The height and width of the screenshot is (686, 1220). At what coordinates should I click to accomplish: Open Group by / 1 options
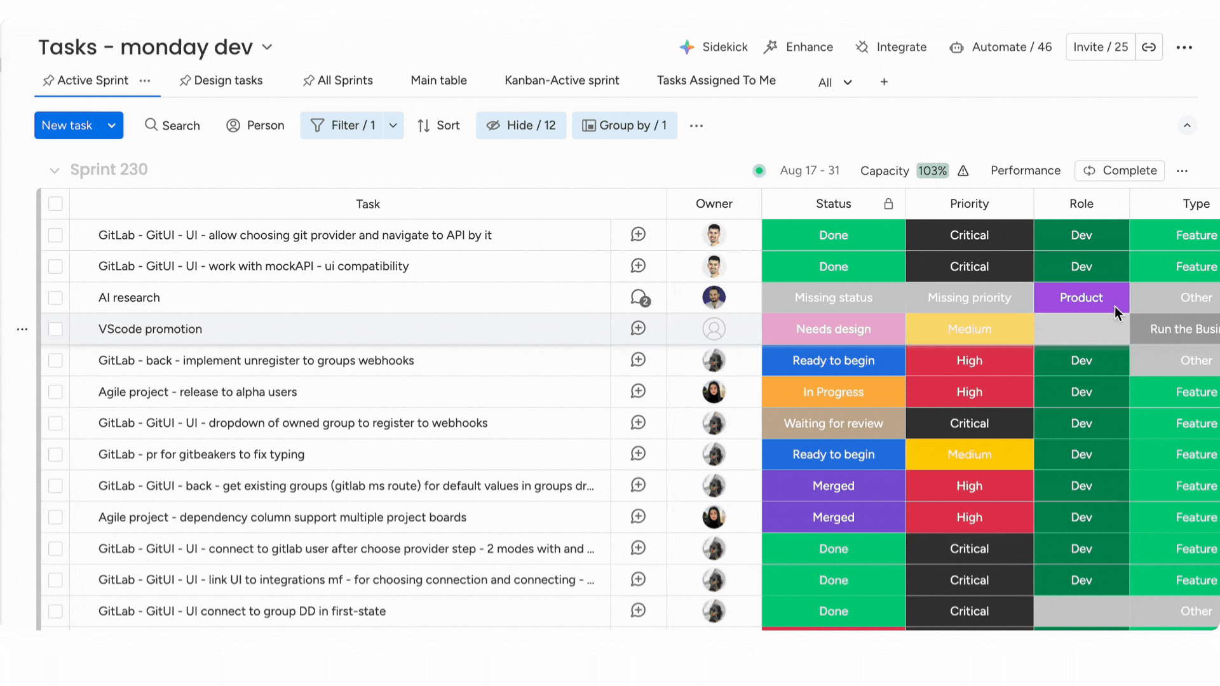[624, 126]
